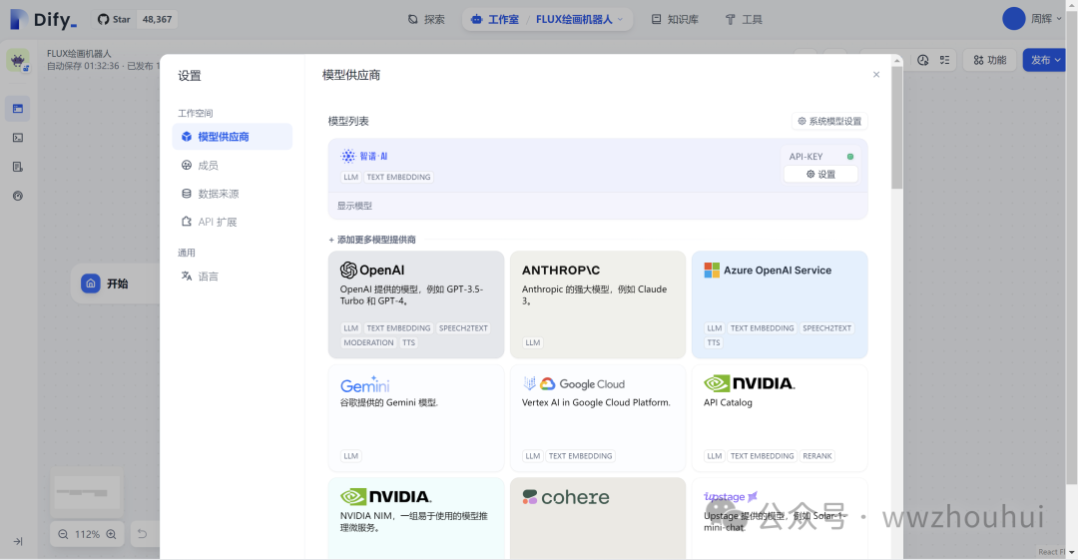Viewport: 1078px width, 560px height.
Task: Click the Dify logo in header
Action: pos(43,19)
